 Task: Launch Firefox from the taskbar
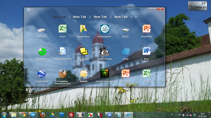click(42, 115)
